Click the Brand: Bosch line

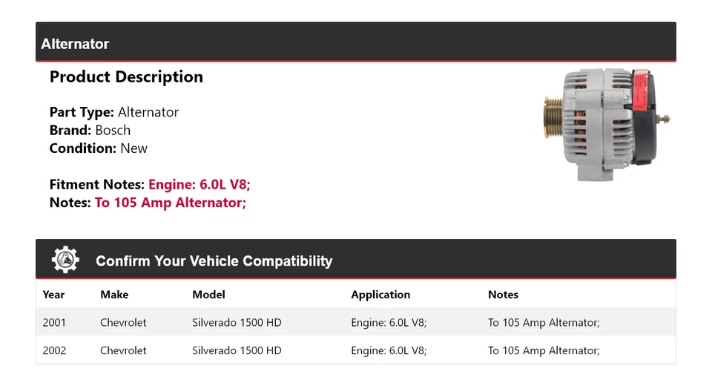[90, 131]
